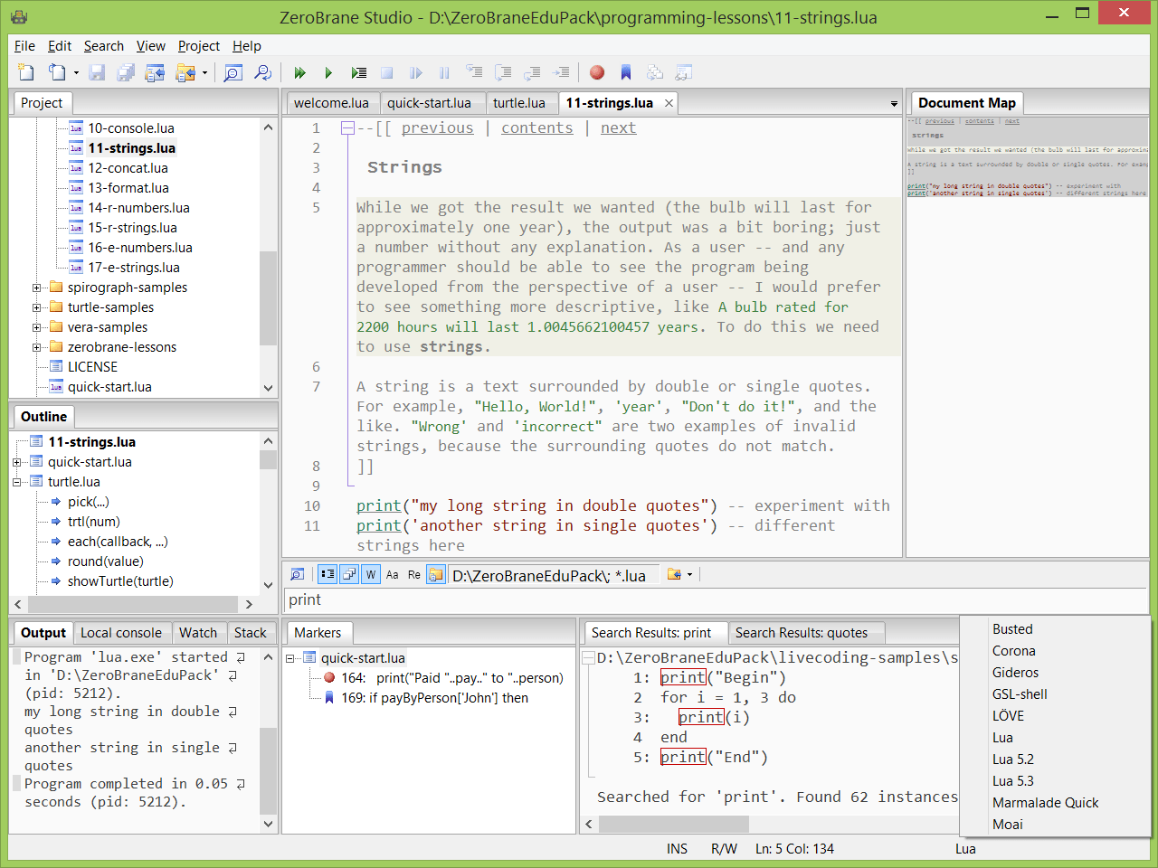This screenshot has height=868, width=1158.
Task: Enable regular expression search with Re toggle
Action: click(413, 574)
